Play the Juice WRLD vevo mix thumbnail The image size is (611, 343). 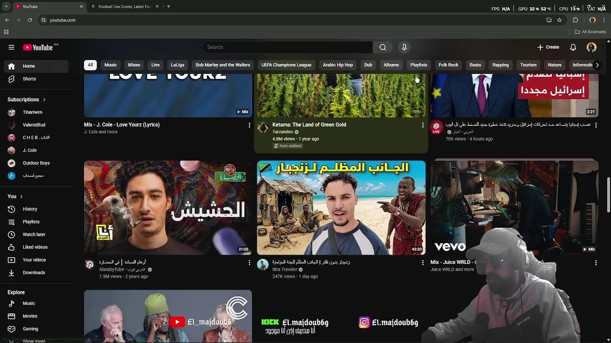pos(514,208)
